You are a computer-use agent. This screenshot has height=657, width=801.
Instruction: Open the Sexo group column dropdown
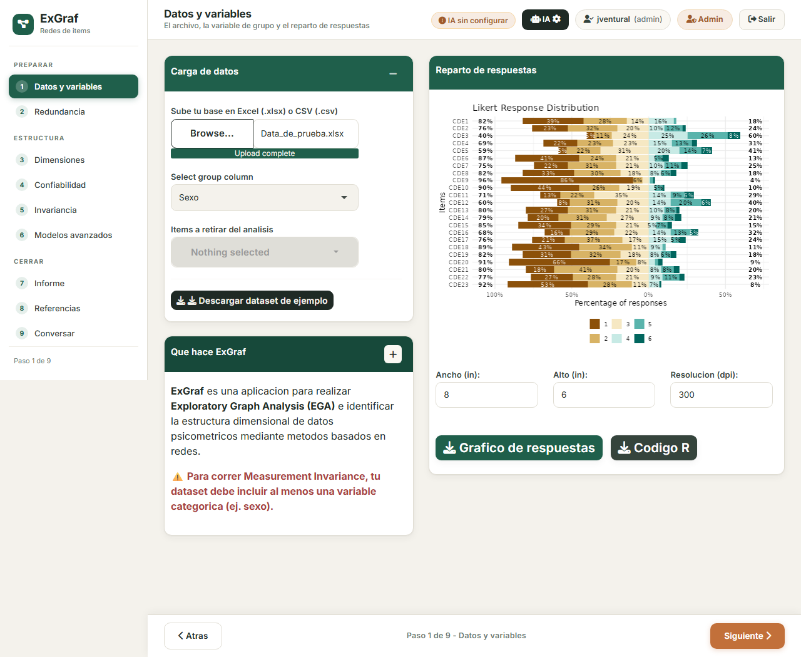[265, 198]
